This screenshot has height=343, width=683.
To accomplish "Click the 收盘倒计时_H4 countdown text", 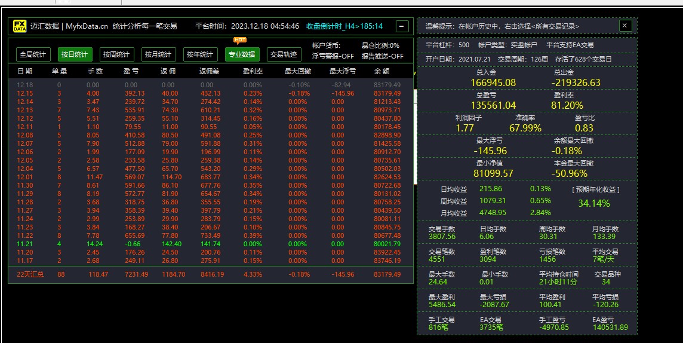I will (x=344, y=26).
